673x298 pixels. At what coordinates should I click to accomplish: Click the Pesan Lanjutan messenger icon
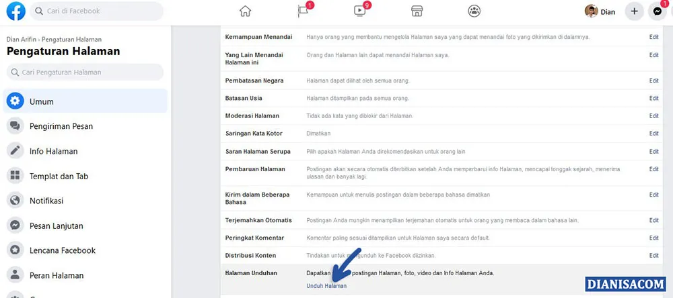(15, 226)
